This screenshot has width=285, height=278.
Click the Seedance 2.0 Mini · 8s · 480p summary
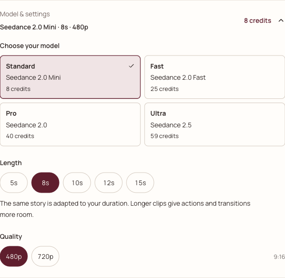tap(44, 27)
